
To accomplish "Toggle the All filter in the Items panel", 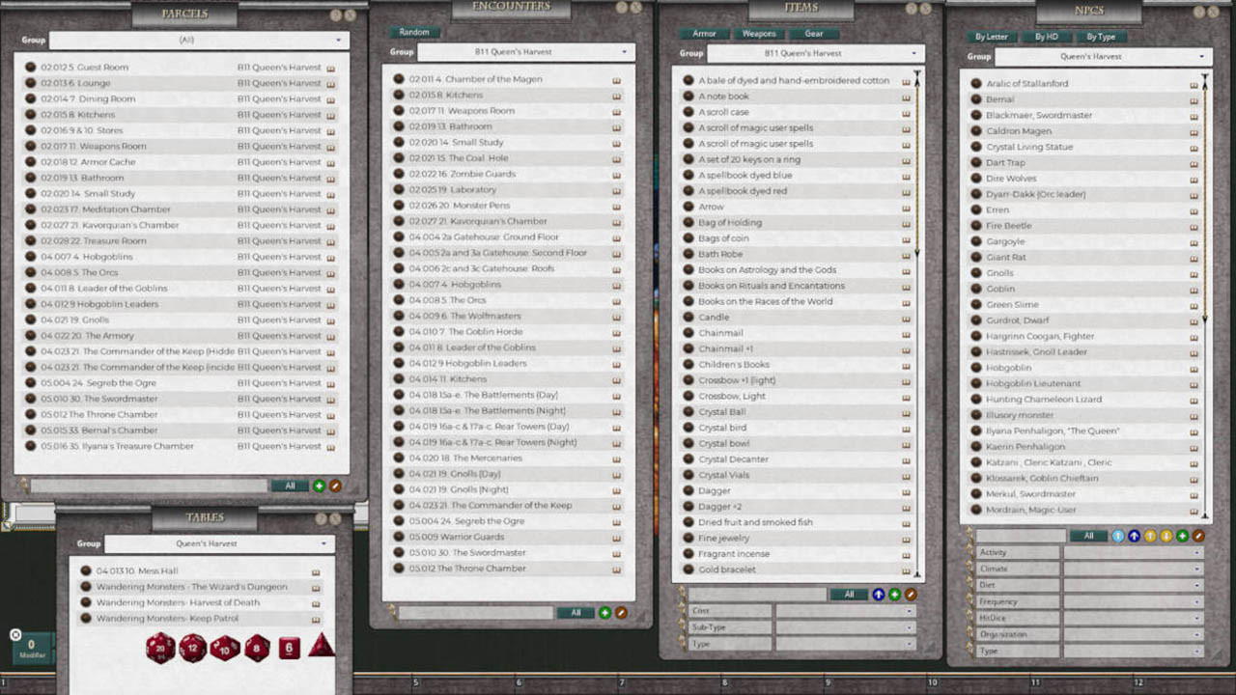I will tap(848, 594).
